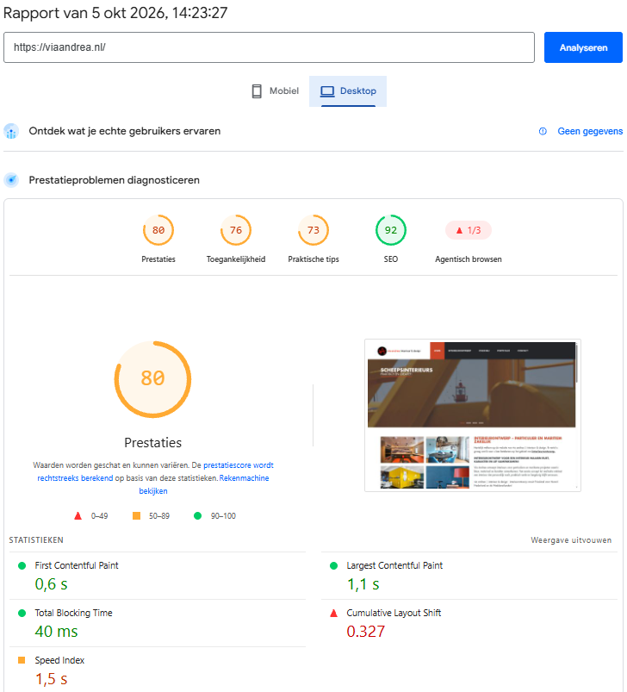Click Largest Contentful Paint green status dot
Image resolution: width=627 pixels, height=692 pixels.
pos(334,565)
